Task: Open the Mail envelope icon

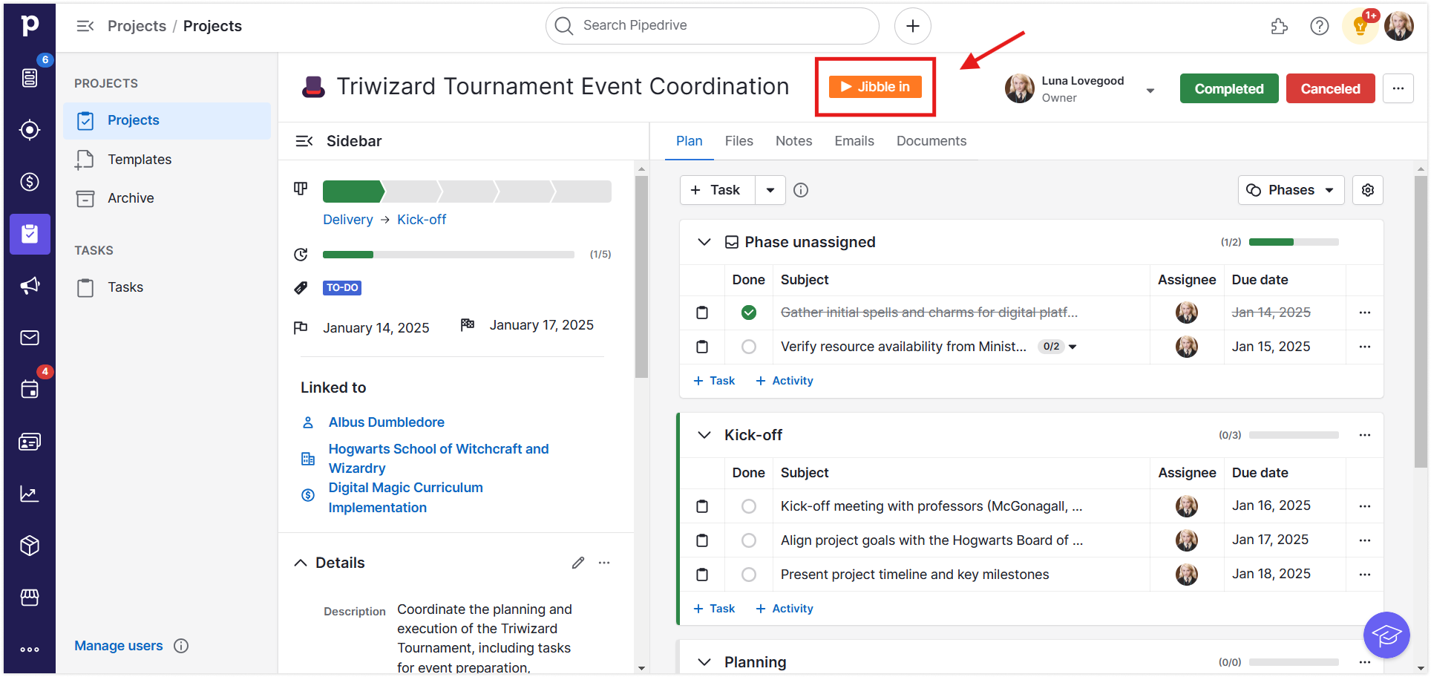Action: (x=30, y=338)
